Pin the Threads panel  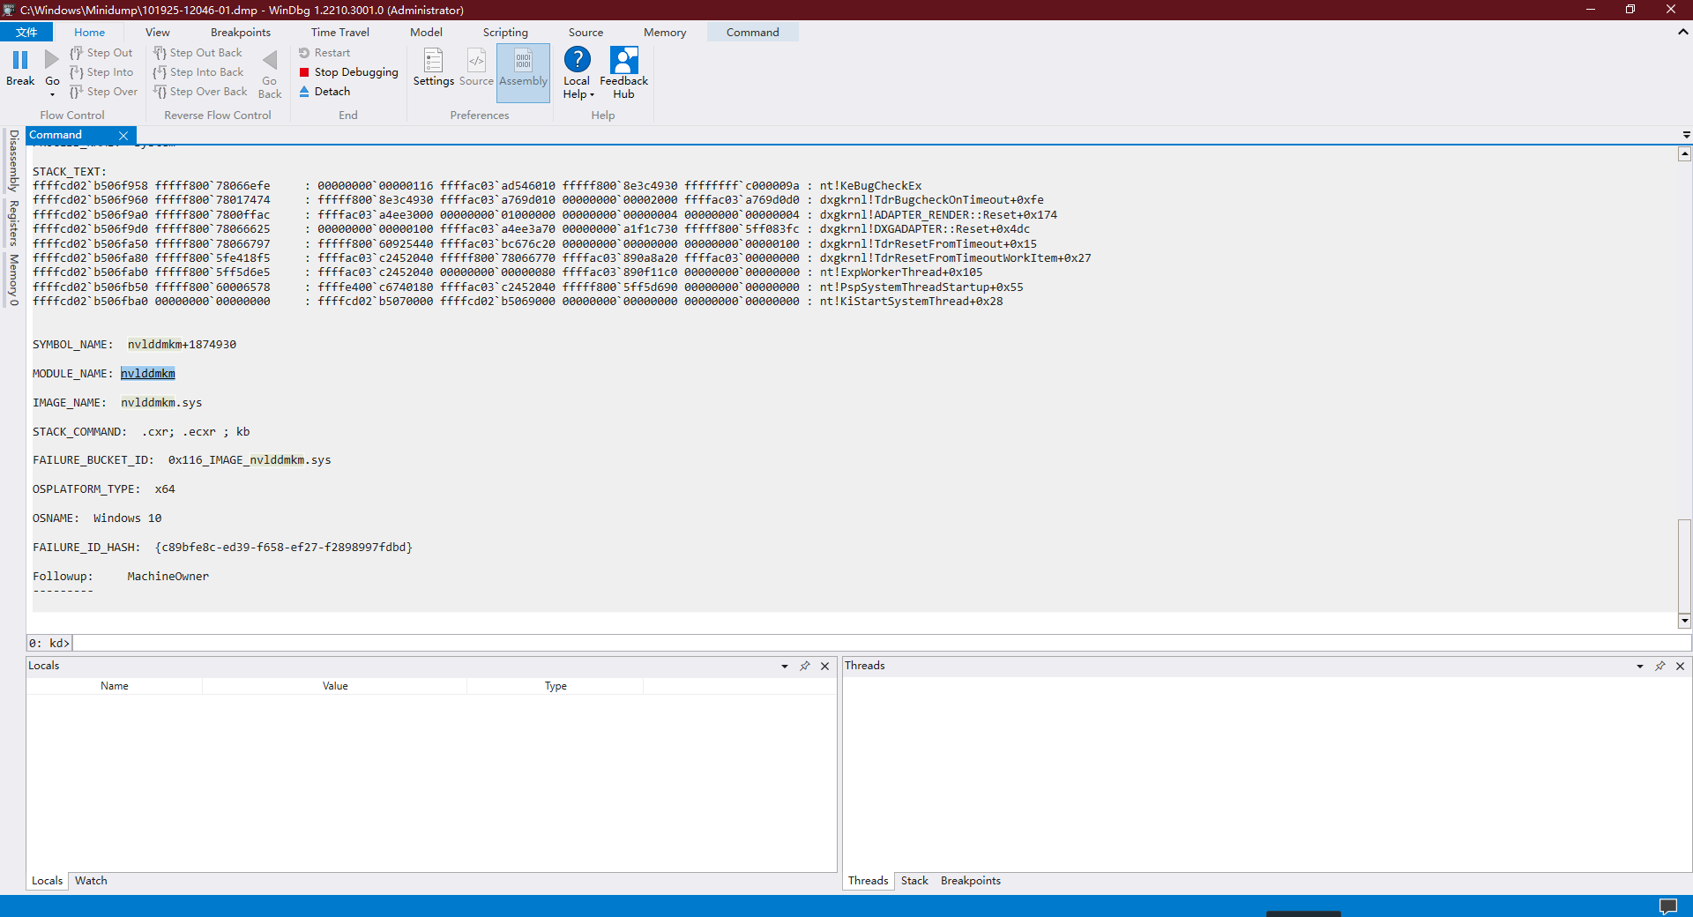click(1660, 667)
